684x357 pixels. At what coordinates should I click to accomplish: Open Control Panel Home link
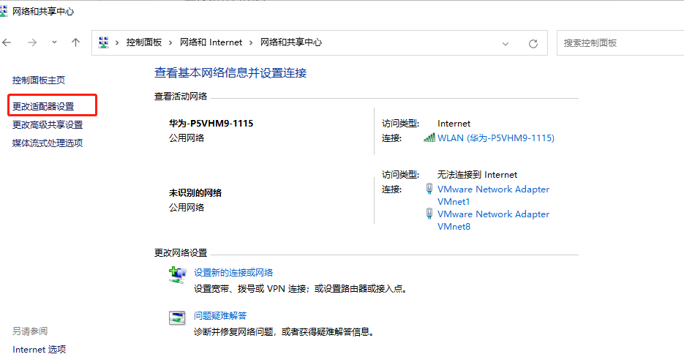pyautogui.click(x=38, y=80)
